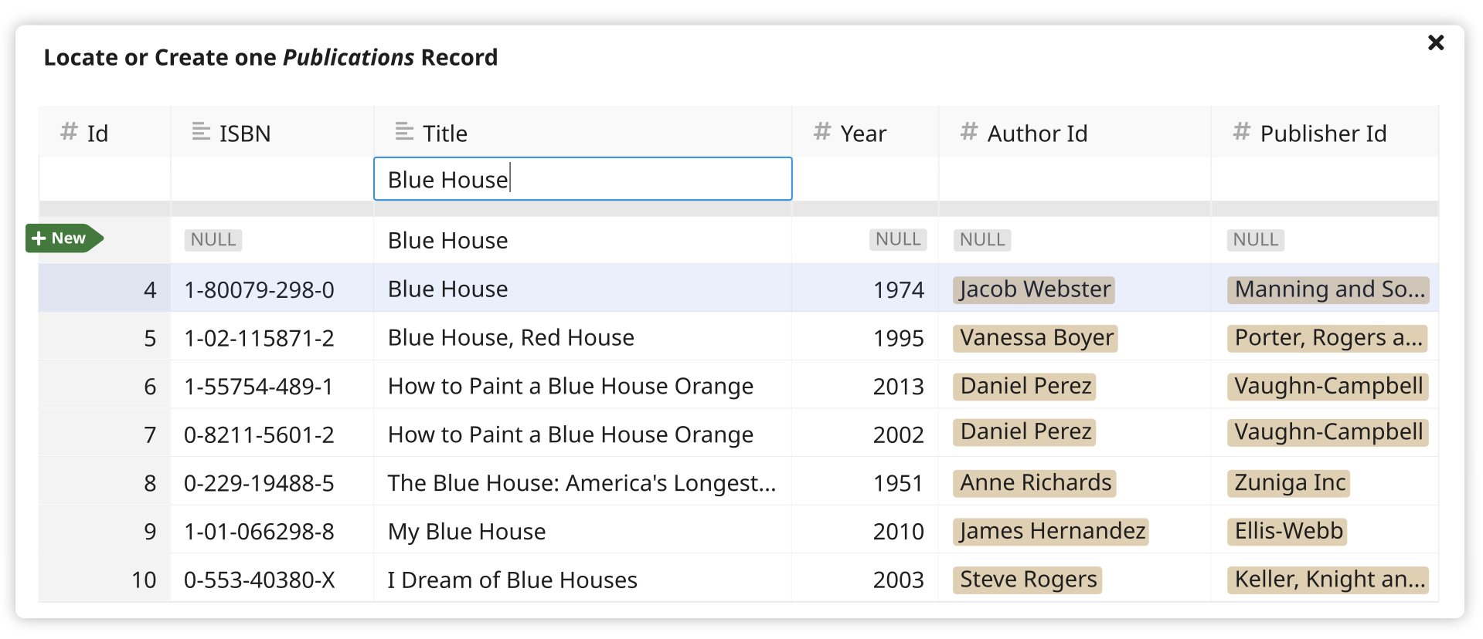Open the Anne Richards author link
The height and width of the screenshot is (639, 1483).
1035,483
